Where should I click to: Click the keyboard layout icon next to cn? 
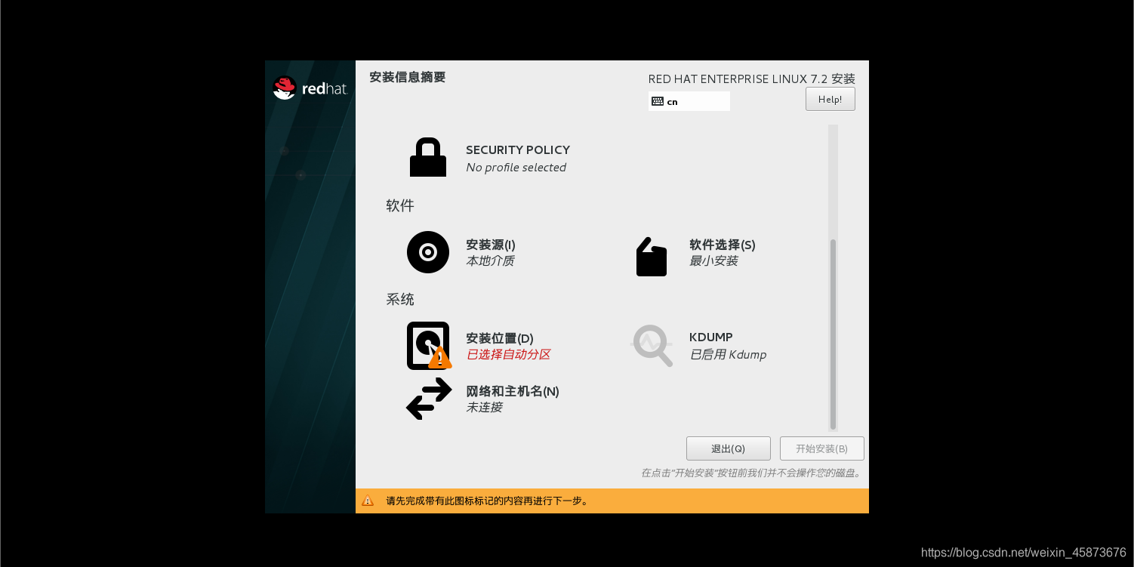[658, 101]
